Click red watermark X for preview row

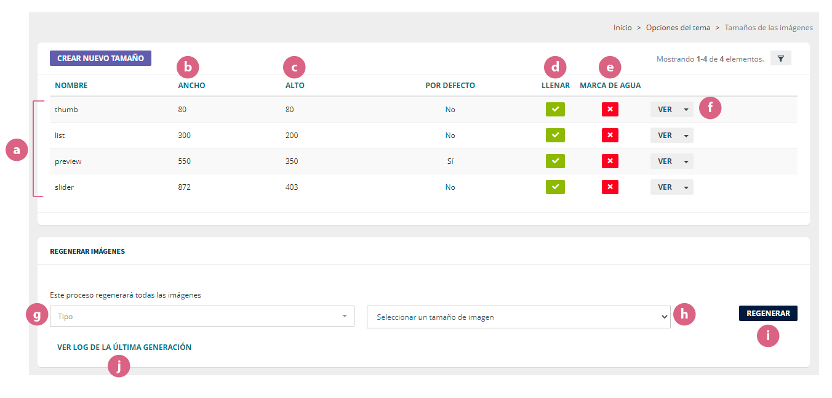[x=610, y=161]
